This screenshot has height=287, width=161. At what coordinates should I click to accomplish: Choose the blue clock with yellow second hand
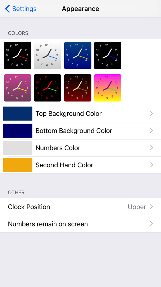(78, 55)
